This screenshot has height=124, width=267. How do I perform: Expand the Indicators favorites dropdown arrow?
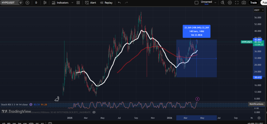pyautogui.click(x=72, y=3)
